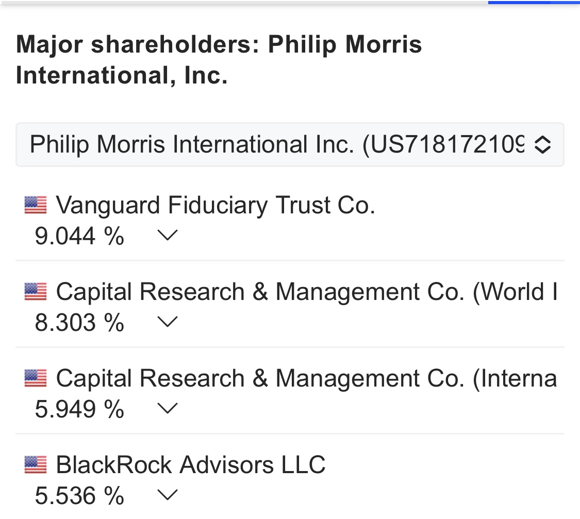Click the US flag beside Vanguard Fiduciary Trust
Image resolution: width=580 pixels, height=519 pixels.
tap(36, 205)
